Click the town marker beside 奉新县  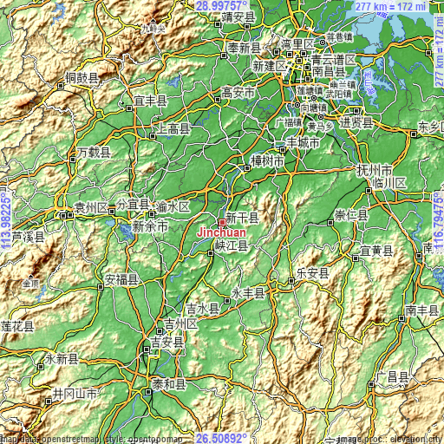pos(224,55)
